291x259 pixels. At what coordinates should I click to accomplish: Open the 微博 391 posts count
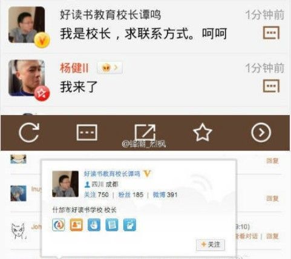coord(165,195)
